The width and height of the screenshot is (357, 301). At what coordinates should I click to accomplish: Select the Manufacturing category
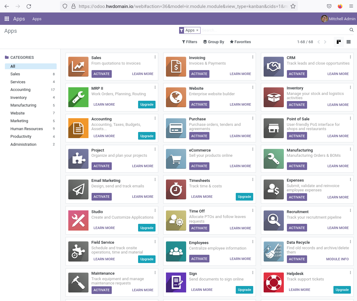31,105
